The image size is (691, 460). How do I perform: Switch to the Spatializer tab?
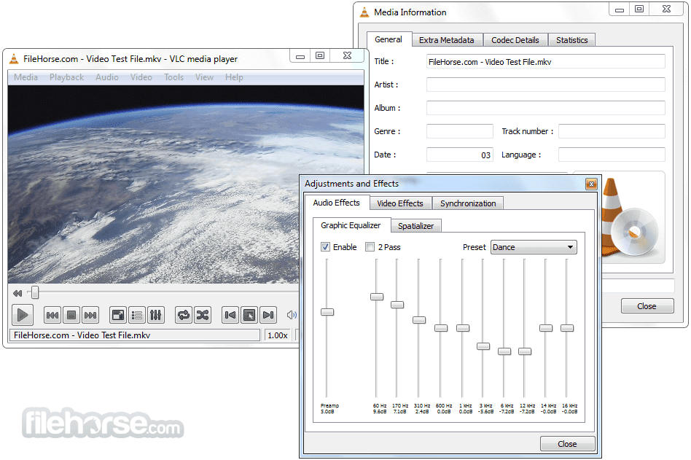pyautogui.click(x=415, y=226)
